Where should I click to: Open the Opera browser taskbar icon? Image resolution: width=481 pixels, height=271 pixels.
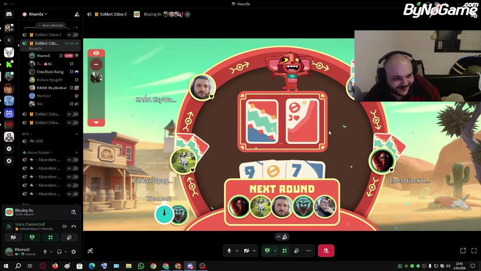[x=43, y=266]
